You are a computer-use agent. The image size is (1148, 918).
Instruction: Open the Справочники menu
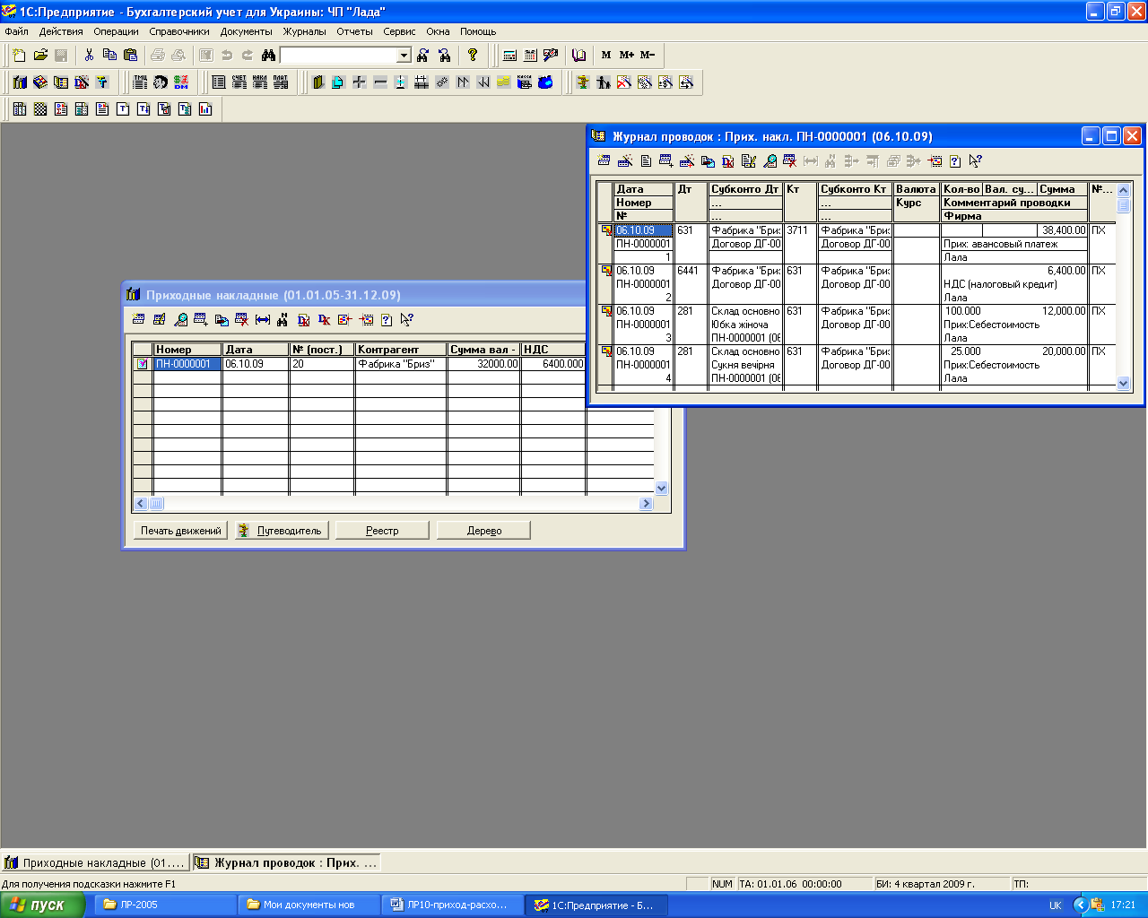point(179,31)
